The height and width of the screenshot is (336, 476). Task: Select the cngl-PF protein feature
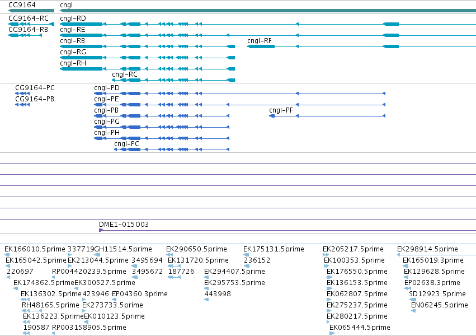pyautogui.click(x=281, y=110)
